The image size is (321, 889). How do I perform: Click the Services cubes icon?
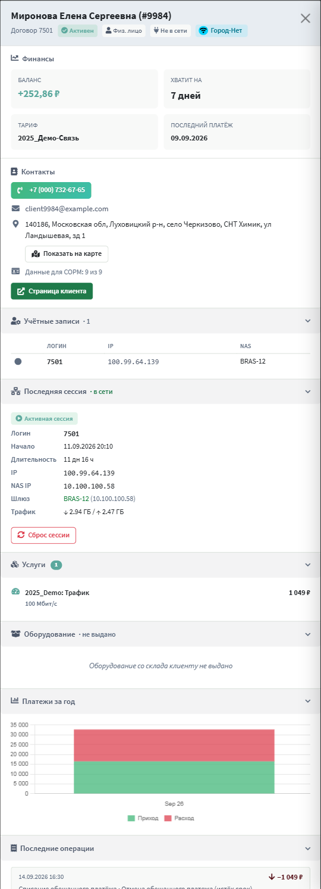pyautogui.click(x=15, y=565)
